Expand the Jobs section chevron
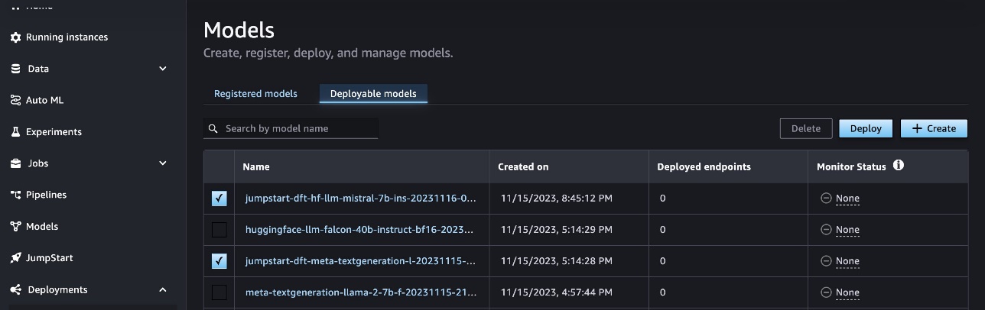Image resolution: width=985 pixels, height=310 pixels. tap(162, 163)
